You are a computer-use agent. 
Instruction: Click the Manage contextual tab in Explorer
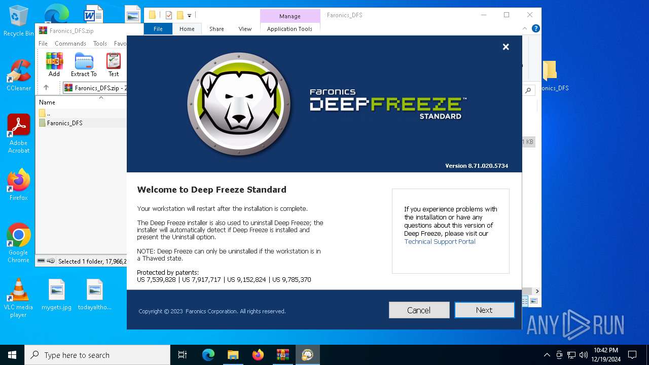pyautogui.click(x=290, y=16)
